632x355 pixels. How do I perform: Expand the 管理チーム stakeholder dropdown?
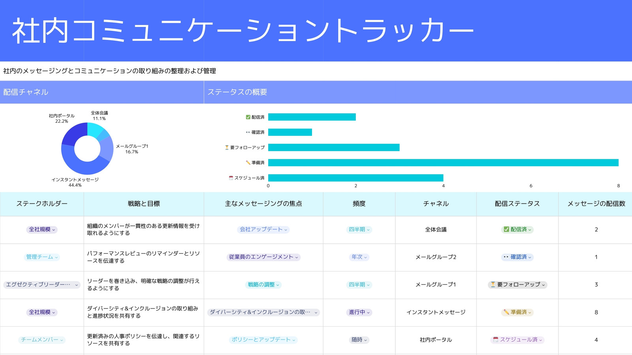pyautogui.click(x=41, y=257)
